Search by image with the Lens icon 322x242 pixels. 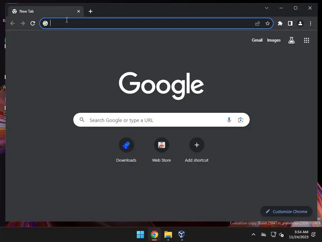coord(241,120)
